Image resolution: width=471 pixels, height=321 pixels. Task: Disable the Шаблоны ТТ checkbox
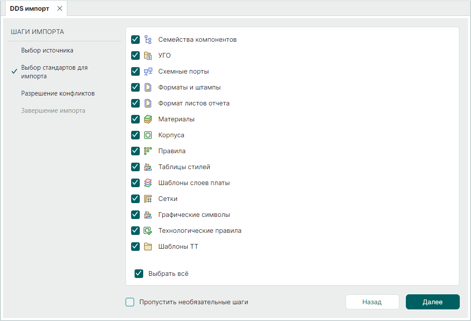tap(135, 247)
